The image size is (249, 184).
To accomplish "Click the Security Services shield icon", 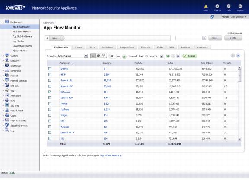I will [x=7, y=125].
